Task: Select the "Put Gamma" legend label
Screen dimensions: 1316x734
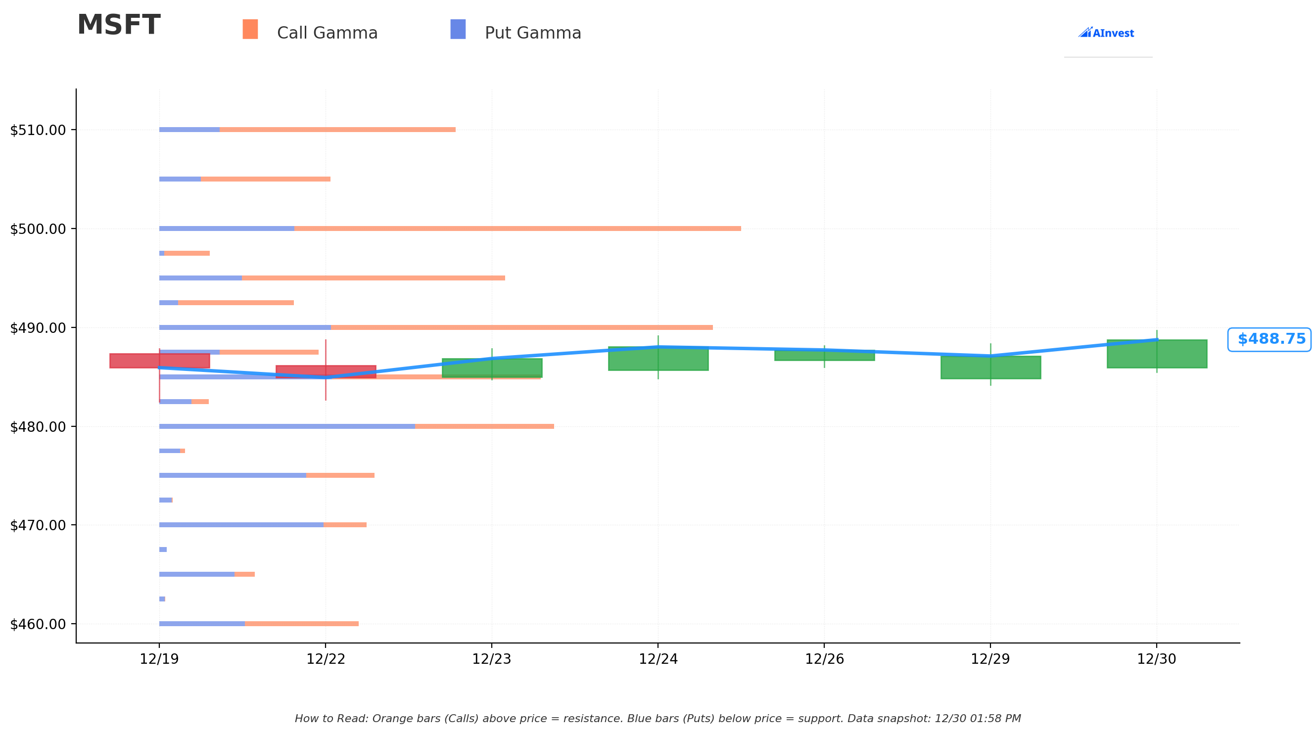Action: point(533,33)
